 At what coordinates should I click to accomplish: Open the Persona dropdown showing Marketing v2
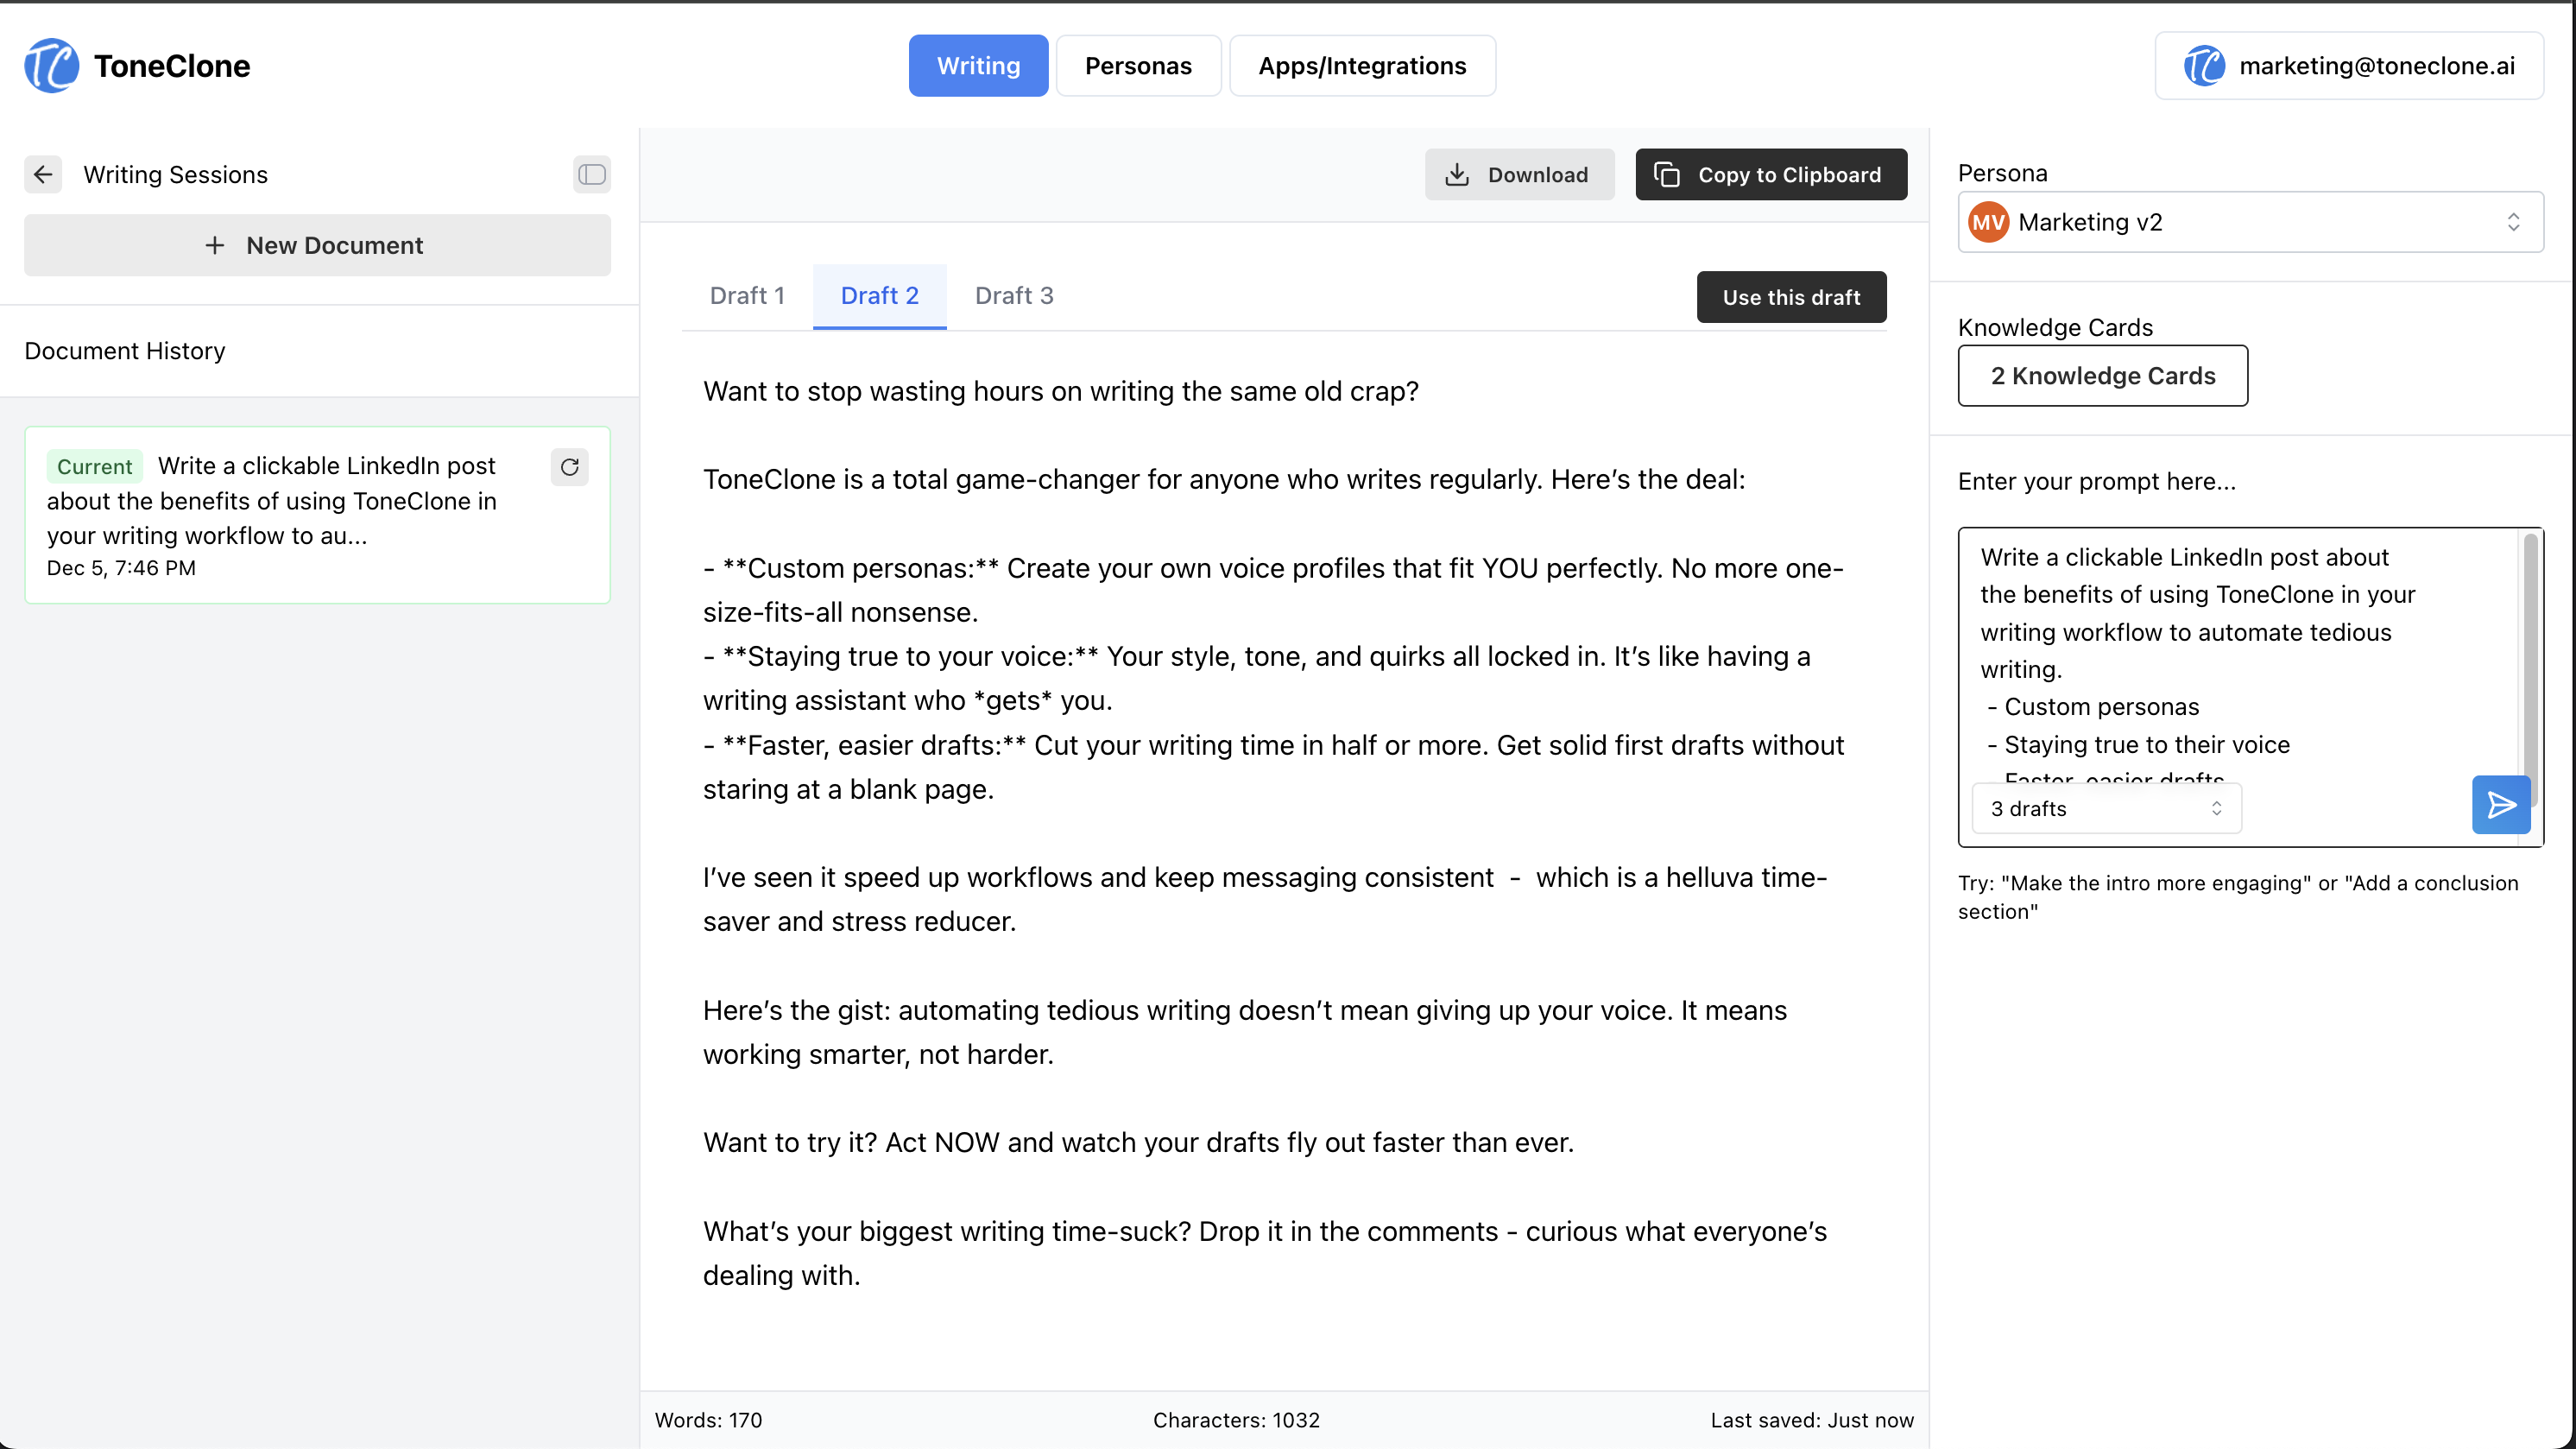[2249, 222]
